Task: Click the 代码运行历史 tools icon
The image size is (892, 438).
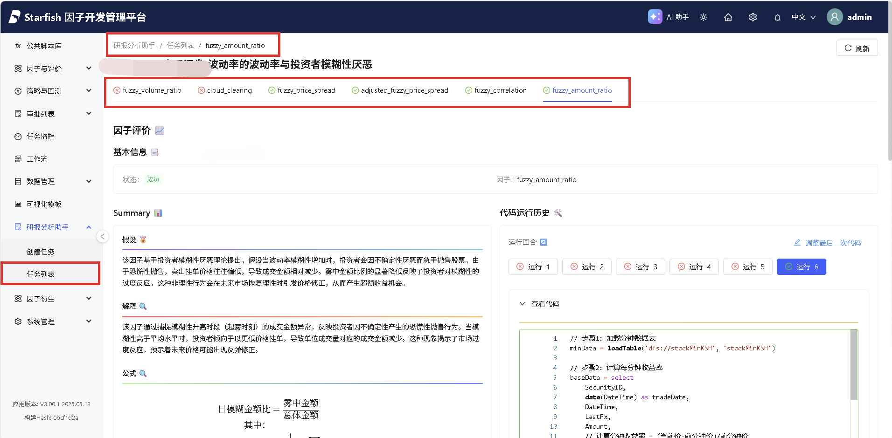Action: click(x=558, y=213)
